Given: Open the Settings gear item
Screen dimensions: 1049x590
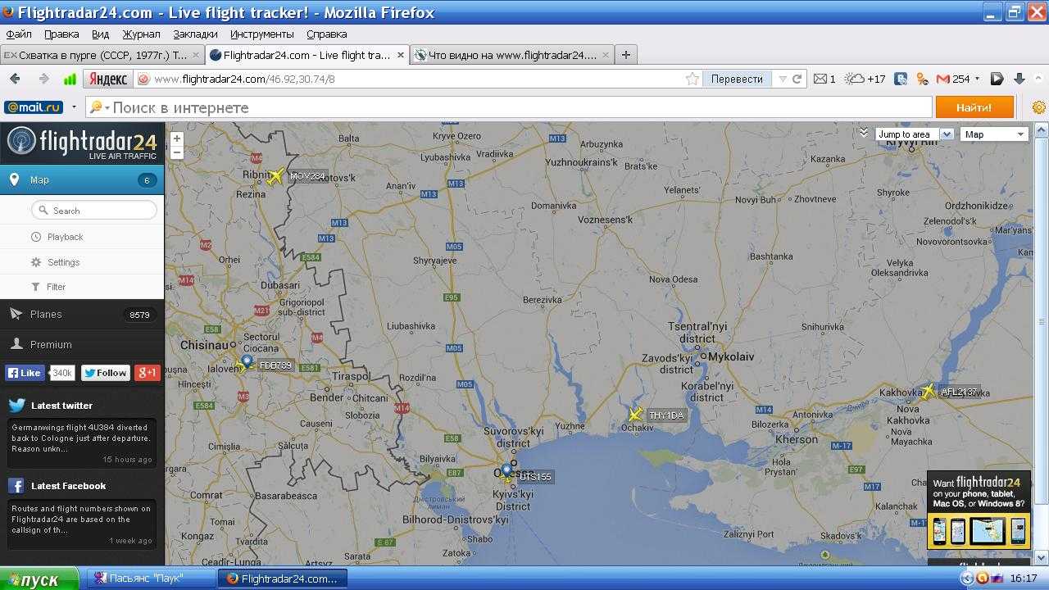Looking at the screenshot, I should click(56, 262).
